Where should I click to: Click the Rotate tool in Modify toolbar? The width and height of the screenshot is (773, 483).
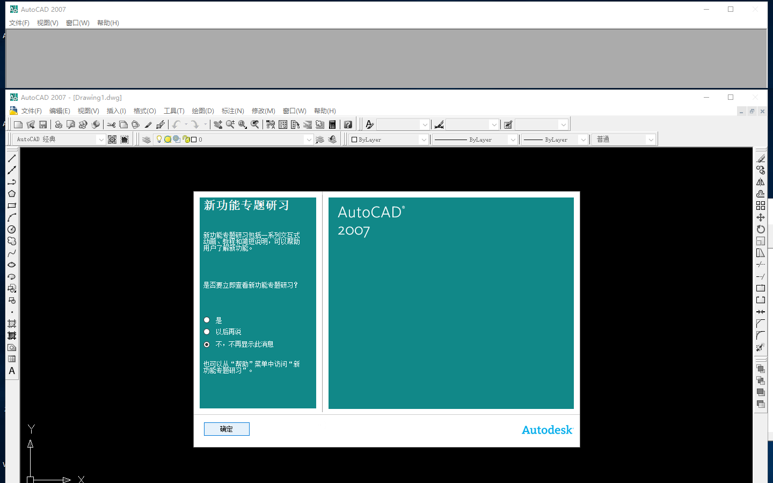pos(761,229)
